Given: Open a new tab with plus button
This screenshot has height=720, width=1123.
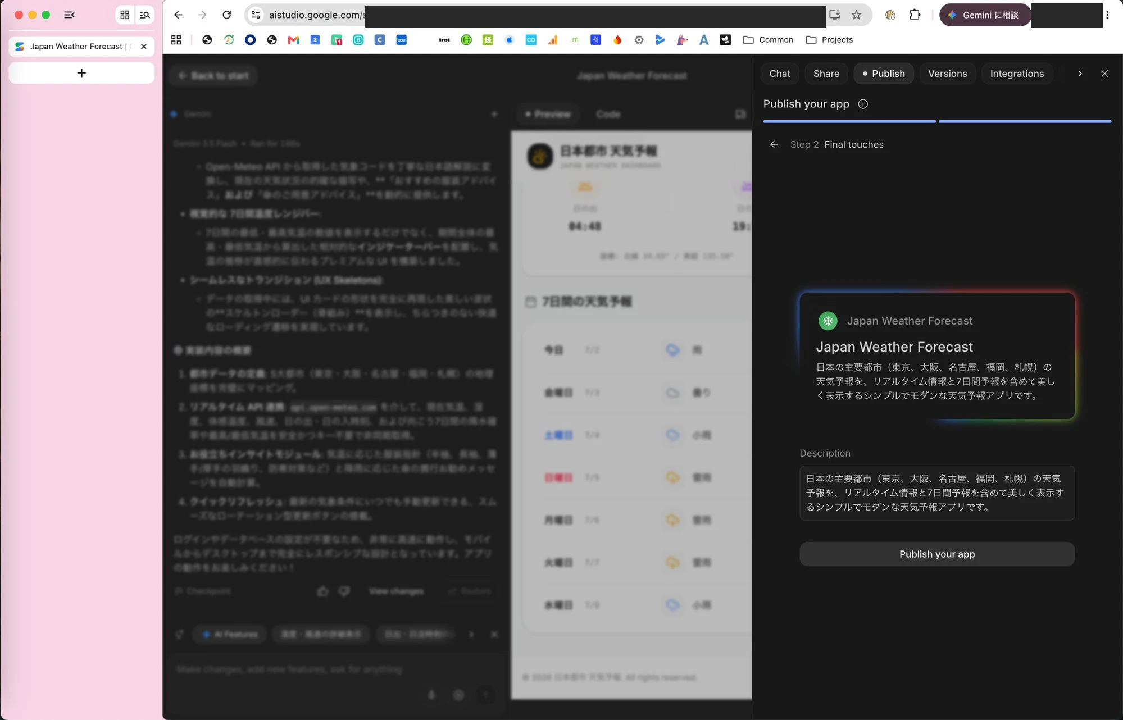Looking at the screenshot, I should [81, 73].
